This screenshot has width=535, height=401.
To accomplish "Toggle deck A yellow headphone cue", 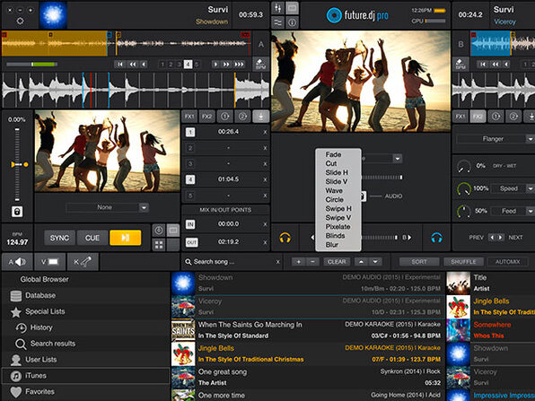I will coord(285,238).
